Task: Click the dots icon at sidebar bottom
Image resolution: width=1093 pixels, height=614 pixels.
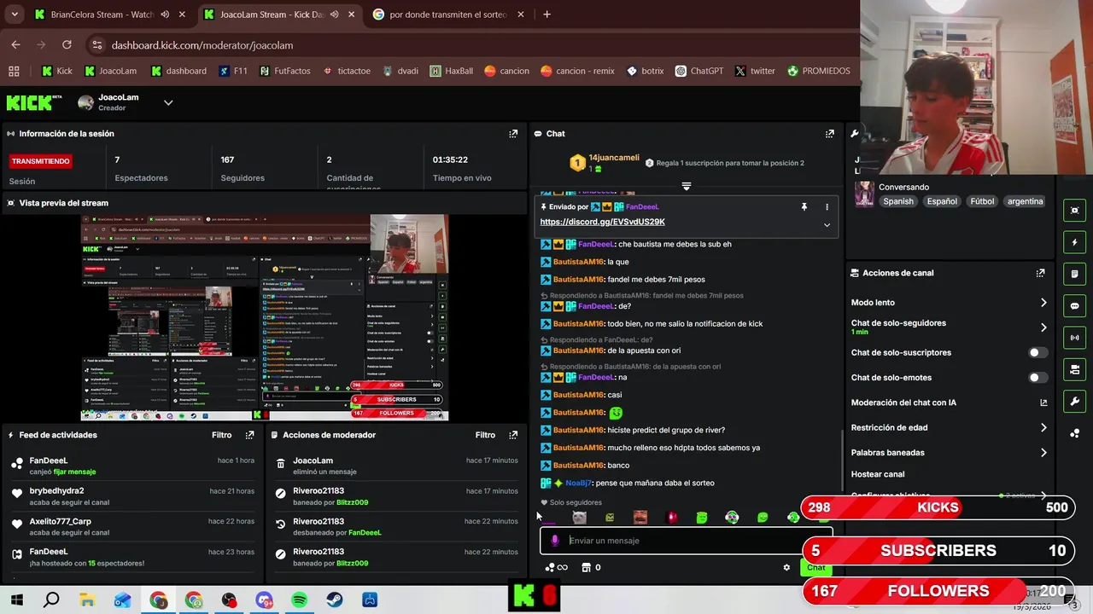Action: (1074, 433)
